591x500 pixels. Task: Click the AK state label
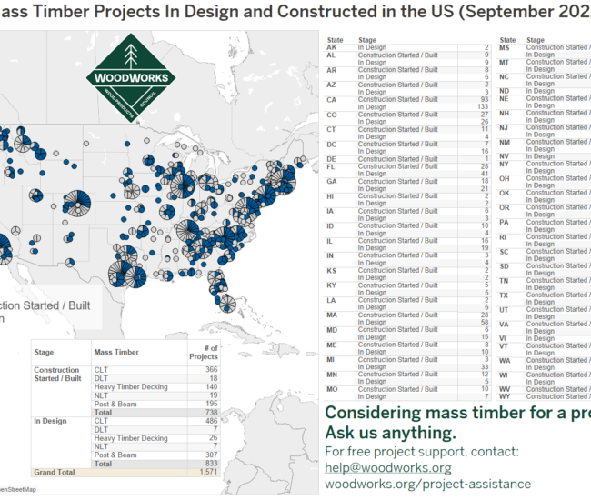[x=332, y=47]
